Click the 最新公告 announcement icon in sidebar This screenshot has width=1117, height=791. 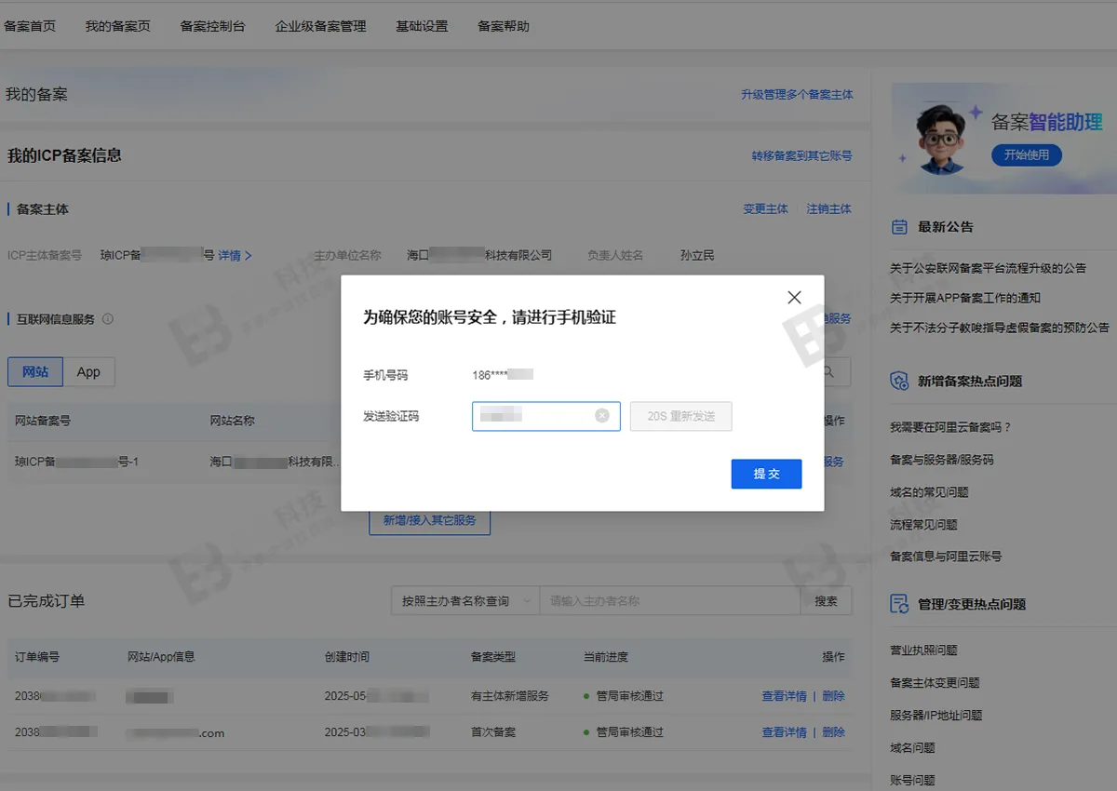tap(898, 226)
